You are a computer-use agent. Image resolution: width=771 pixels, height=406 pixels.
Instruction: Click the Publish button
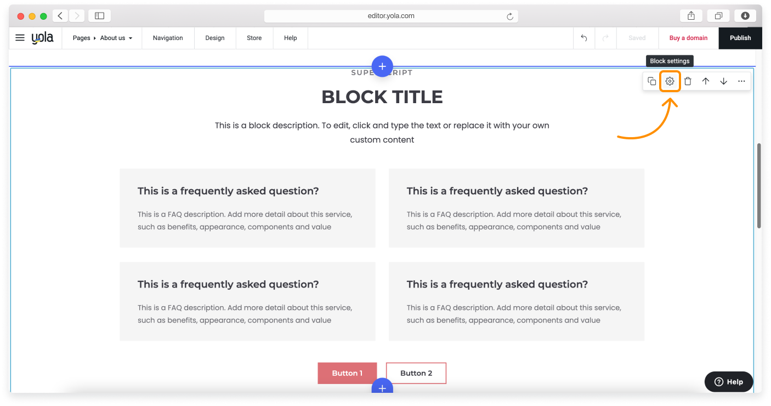(x=740, y=38)
